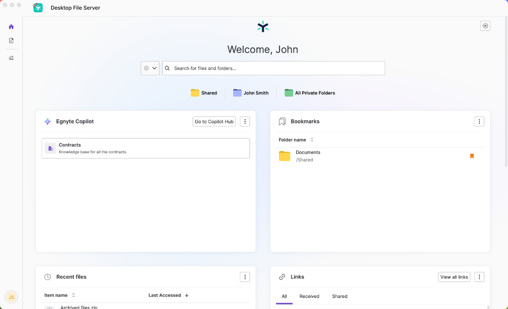Viewport: 508px width, 309px height.
Task: Switch to the Received tab in Links
Action: (x=309, y=296)
